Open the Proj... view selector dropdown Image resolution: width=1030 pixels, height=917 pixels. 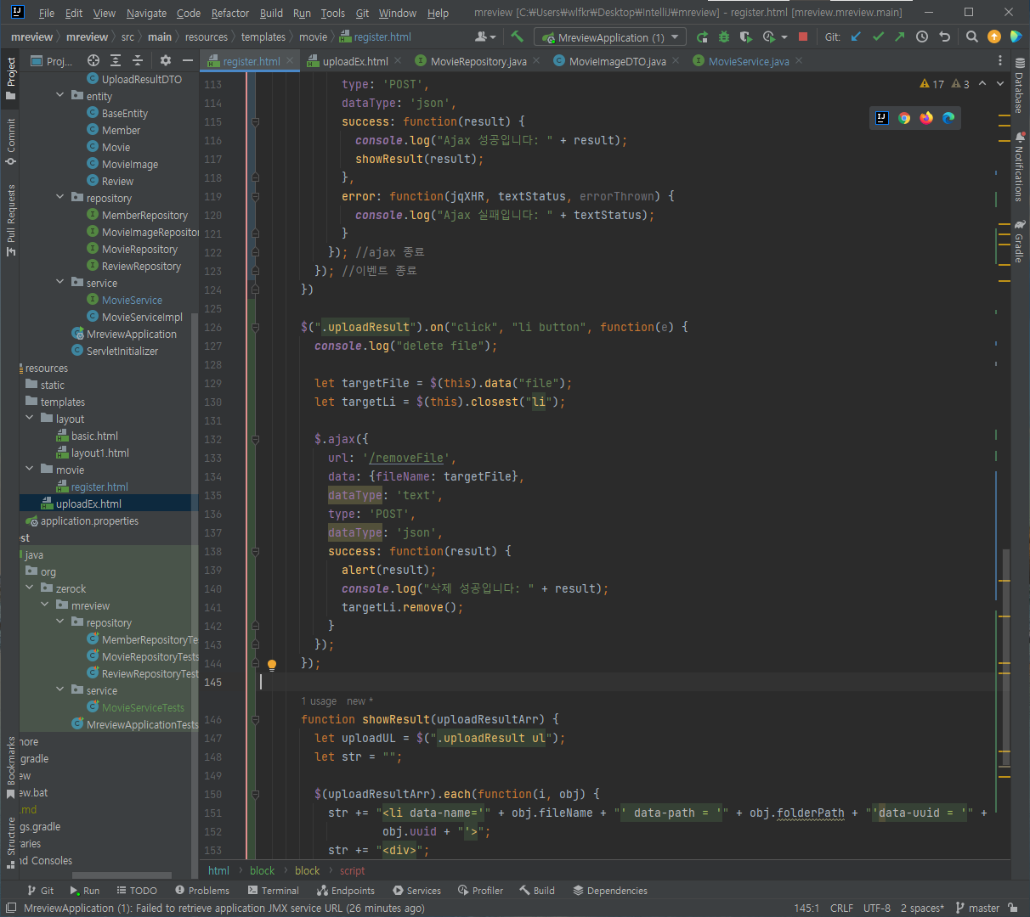pyautogui.click(x=52, y=61)
